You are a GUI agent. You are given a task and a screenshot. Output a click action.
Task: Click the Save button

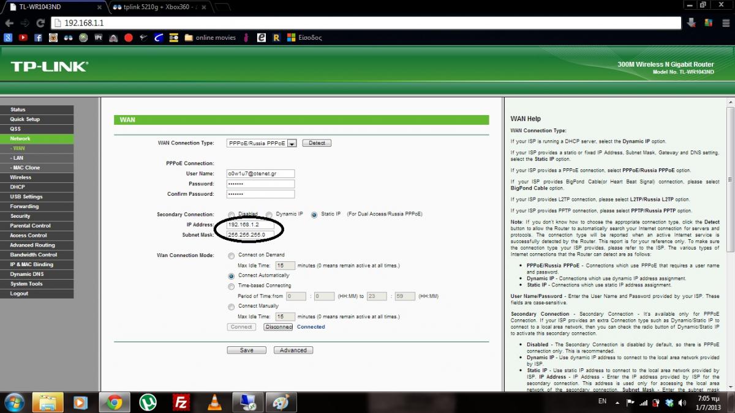pos(246,350)
